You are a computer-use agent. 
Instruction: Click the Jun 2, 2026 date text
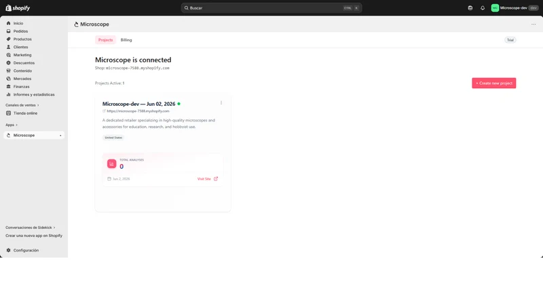pyautogui.click(x=121, y=179)
